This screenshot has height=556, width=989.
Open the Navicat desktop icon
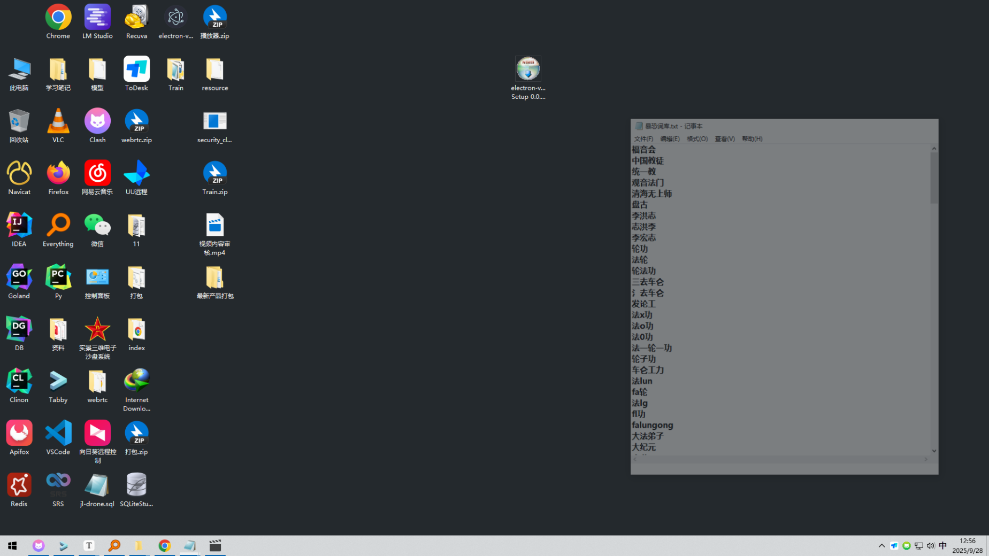click(19, 174)
